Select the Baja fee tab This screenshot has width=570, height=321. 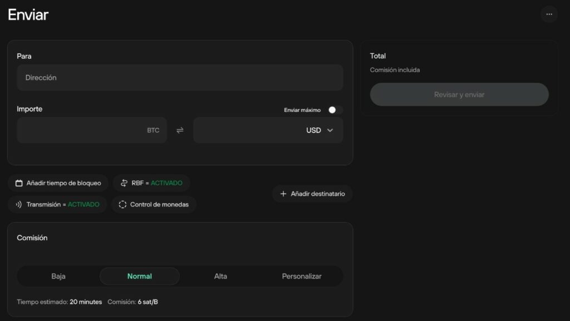click(x=58, y=276)
